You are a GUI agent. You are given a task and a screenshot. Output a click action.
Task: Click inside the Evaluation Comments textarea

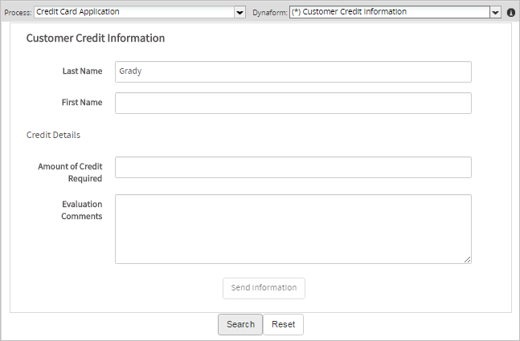[293, 229]
